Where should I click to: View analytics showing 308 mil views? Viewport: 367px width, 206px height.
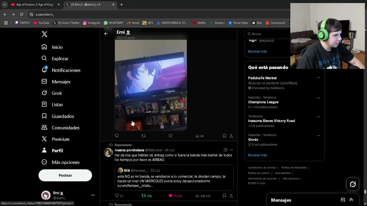(x=203, y=196)
